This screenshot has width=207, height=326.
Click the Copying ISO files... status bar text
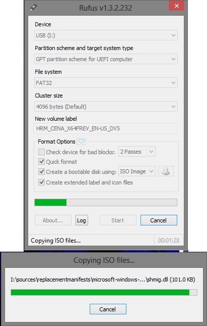click(x=56, y=241)
